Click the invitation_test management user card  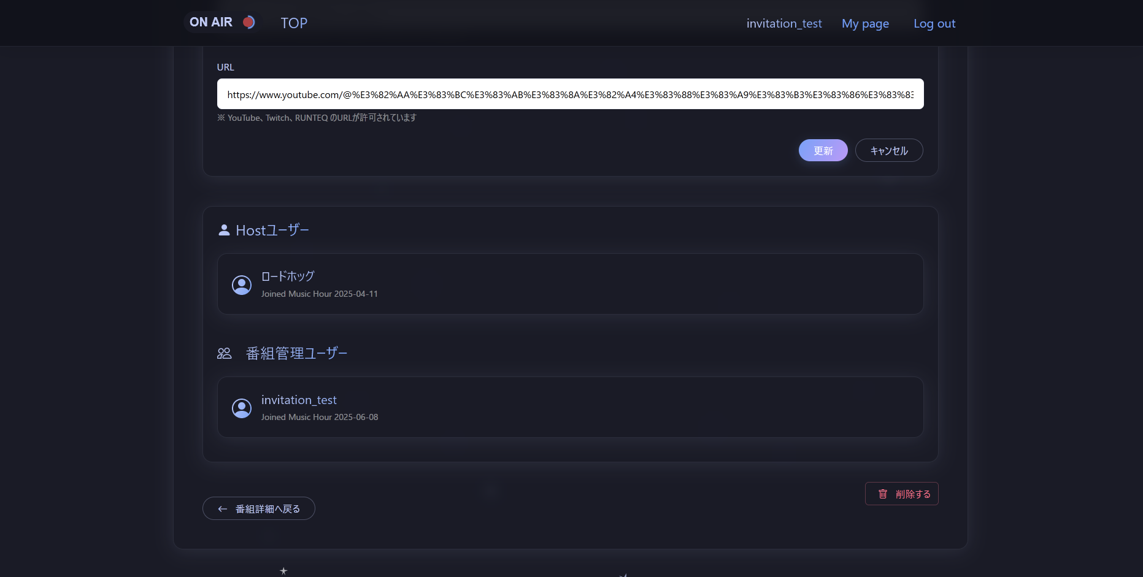(x=570, y=407)
